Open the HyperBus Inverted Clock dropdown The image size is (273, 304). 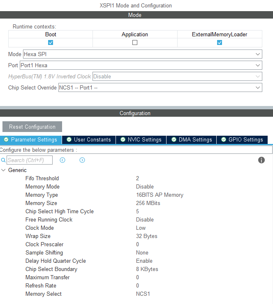click(x=177, y=76)
